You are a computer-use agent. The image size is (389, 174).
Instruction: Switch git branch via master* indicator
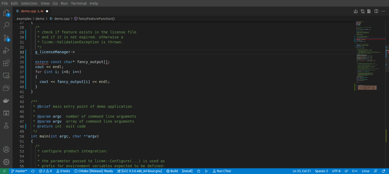tap(19, 171)
